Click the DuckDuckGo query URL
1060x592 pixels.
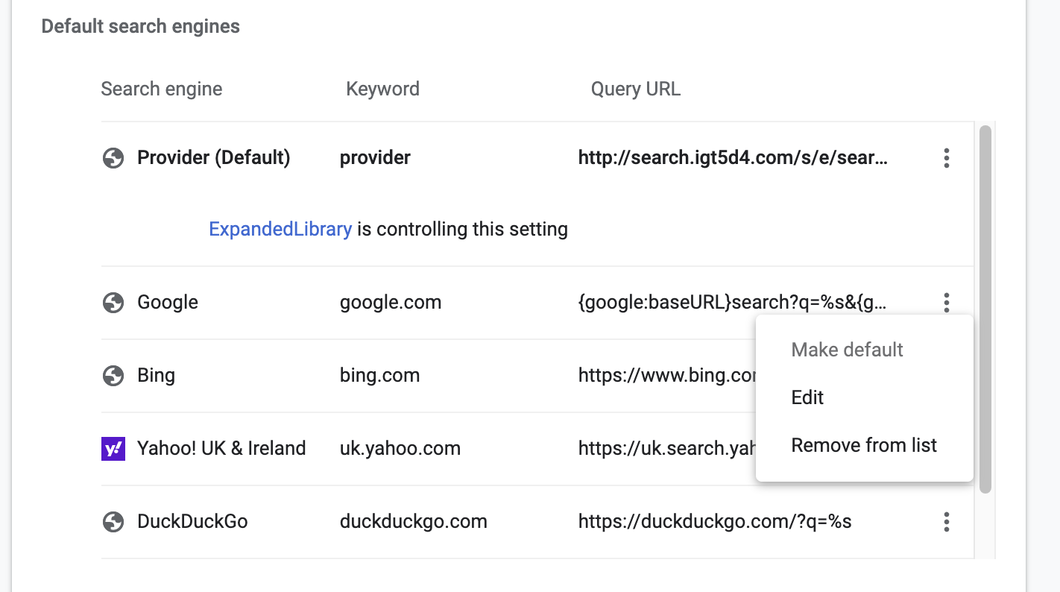[x=714, y=522]
